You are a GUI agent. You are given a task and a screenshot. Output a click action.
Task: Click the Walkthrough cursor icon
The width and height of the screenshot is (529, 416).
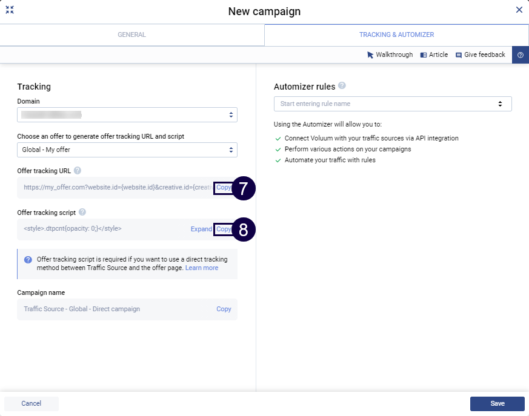click(370, 55)
